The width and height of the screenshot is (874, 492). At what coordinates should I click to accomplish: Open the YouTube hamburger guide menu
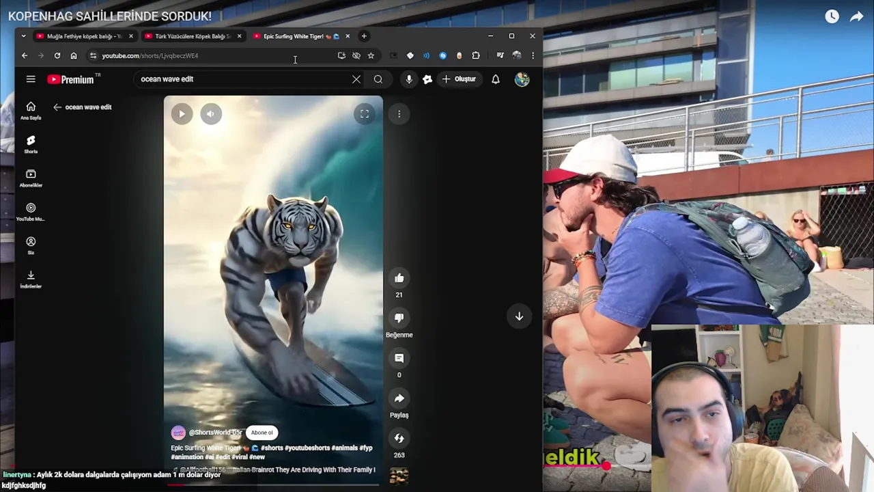coord(31,79)
